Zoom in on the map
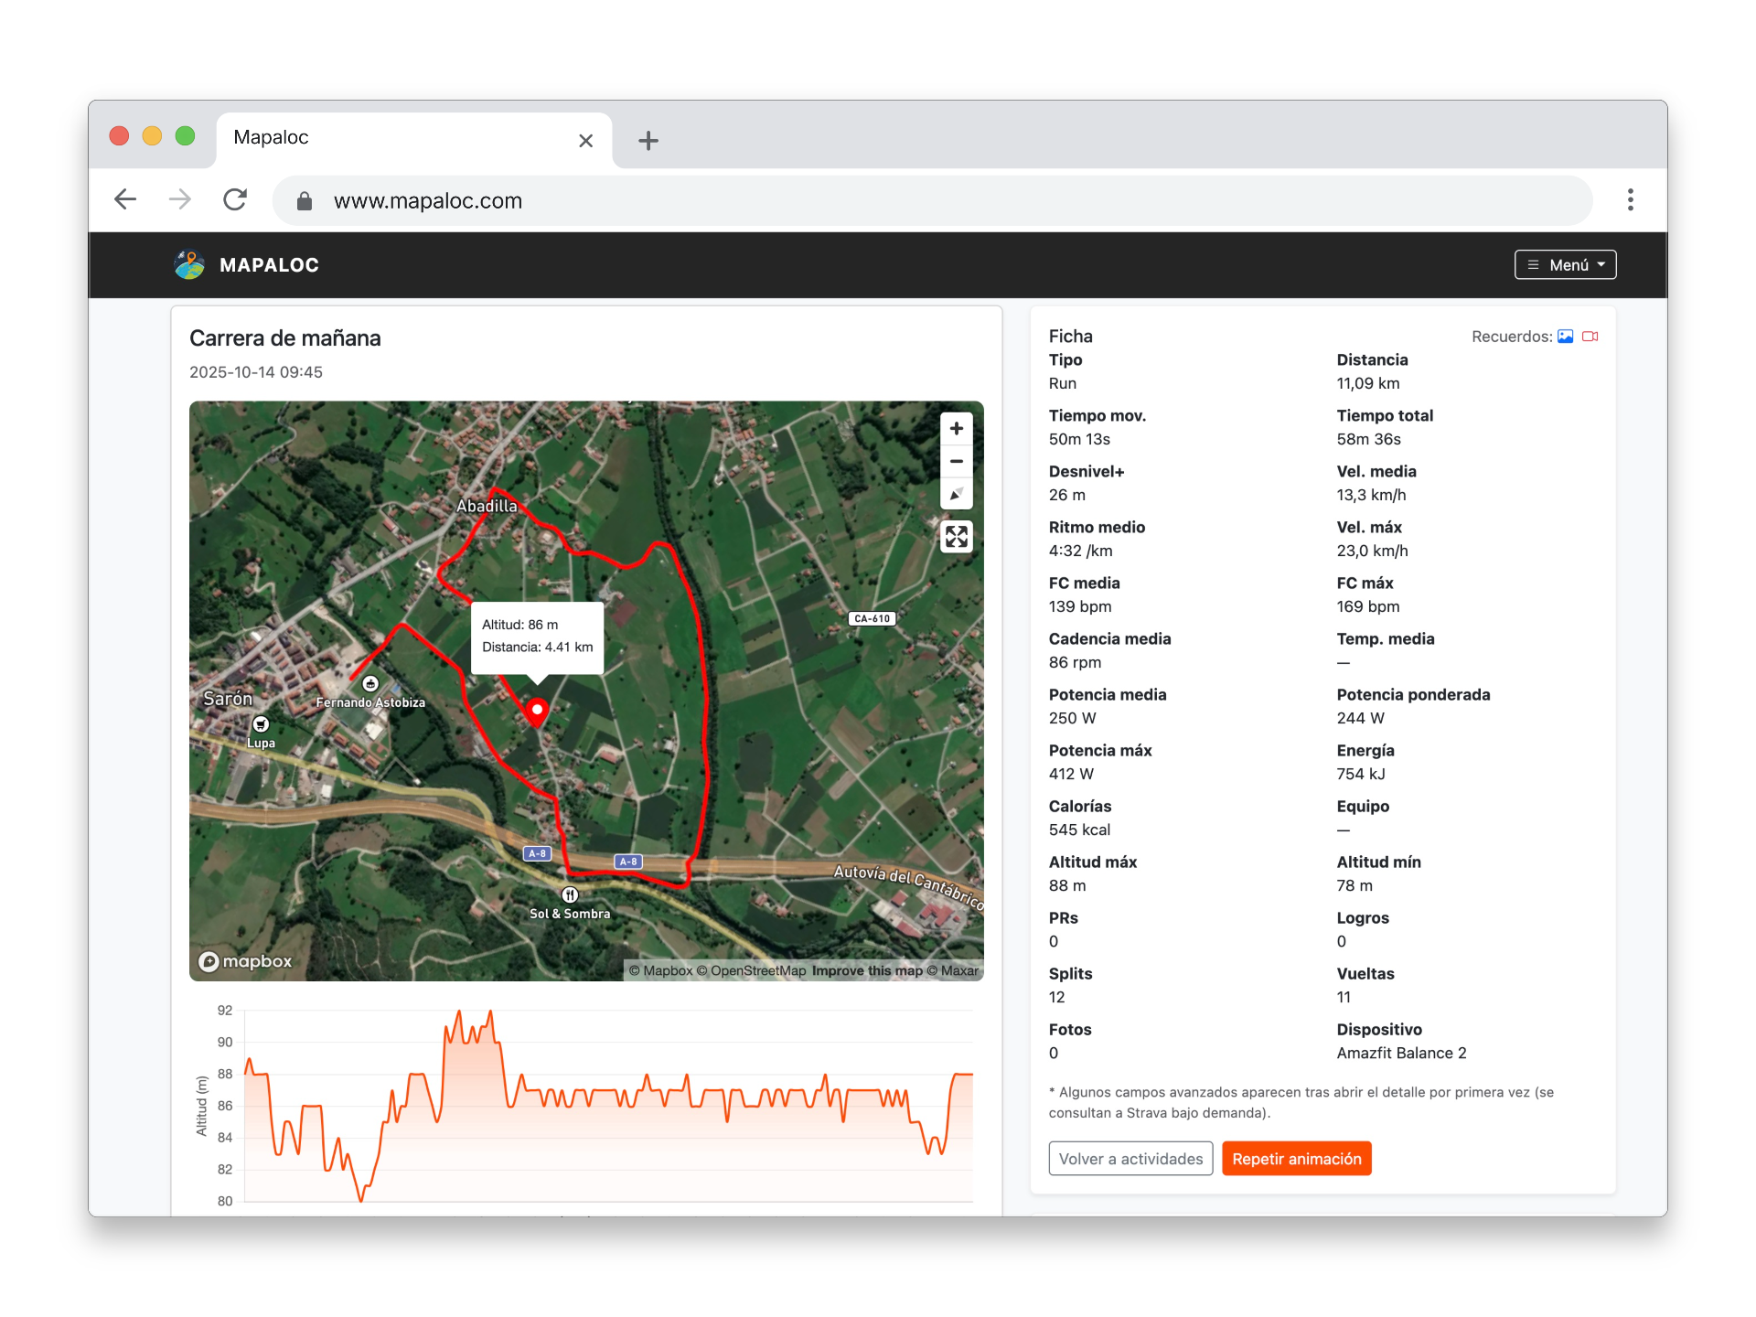This screenshot has width=1756, height=1317. click(956, 428)
